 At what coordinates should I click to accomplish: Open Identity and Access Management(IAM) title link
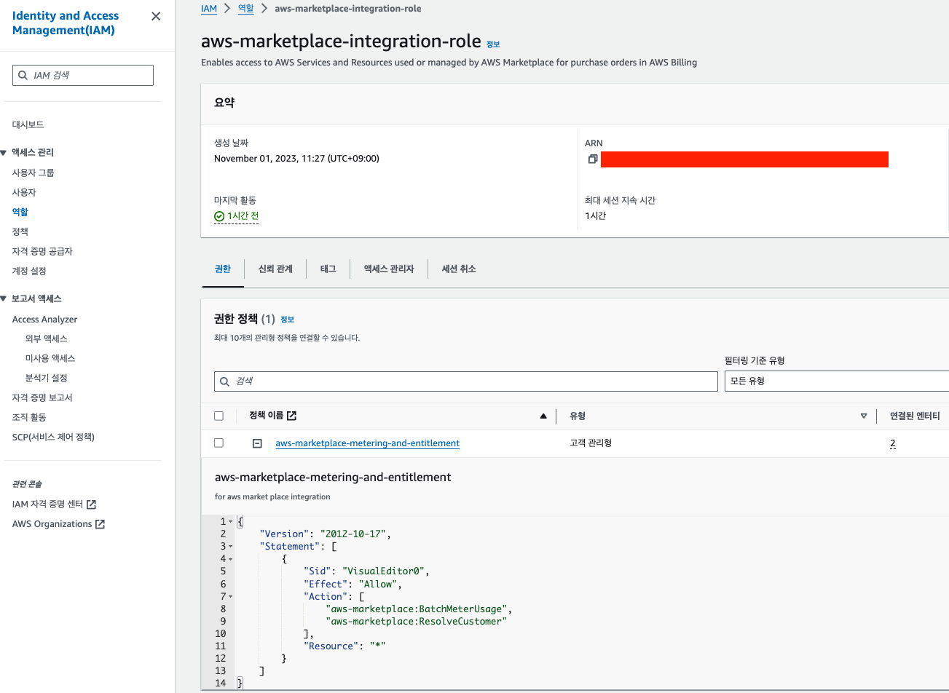[66, 23]
